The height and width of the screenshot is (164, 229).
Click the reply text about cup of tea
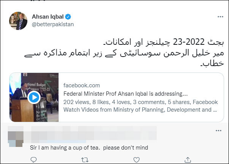click(89, 147)
